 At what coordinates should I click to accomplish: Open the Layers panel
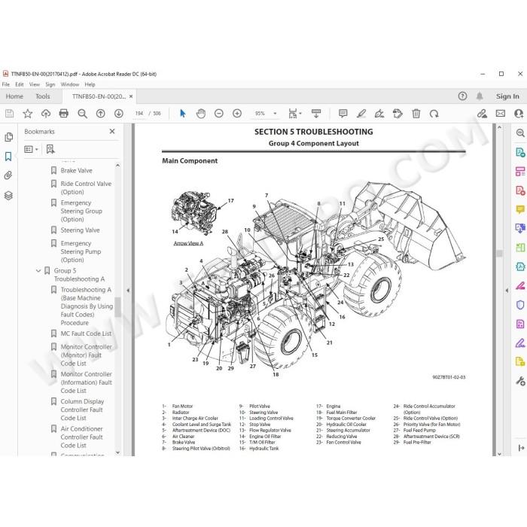(8, 195)
